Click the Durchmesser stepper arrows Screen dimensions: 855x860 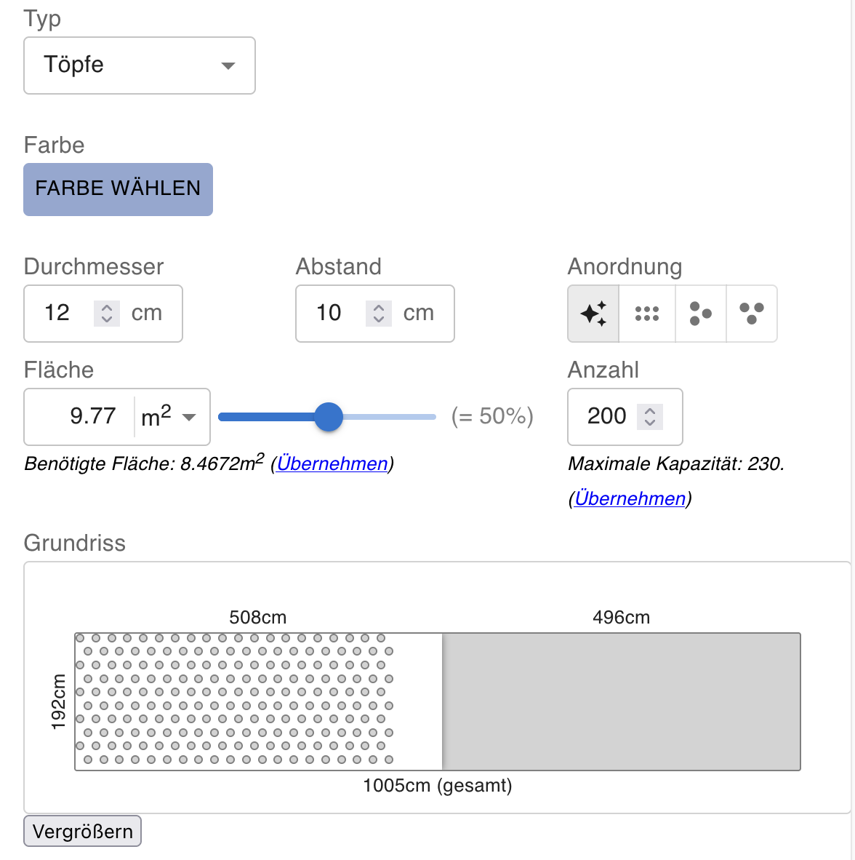[107, 313]
